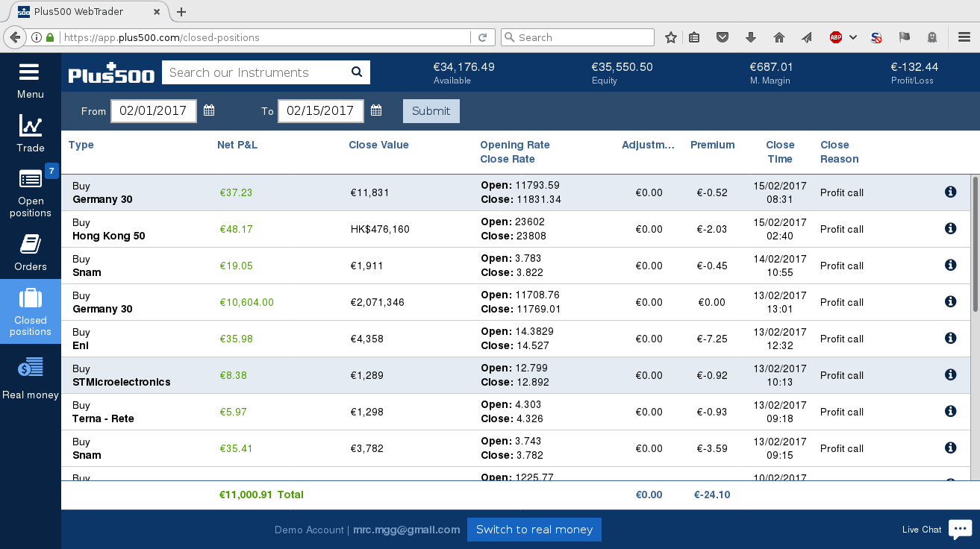Click the Net P&L column header
980x549 pixels.
click(237, 145)
